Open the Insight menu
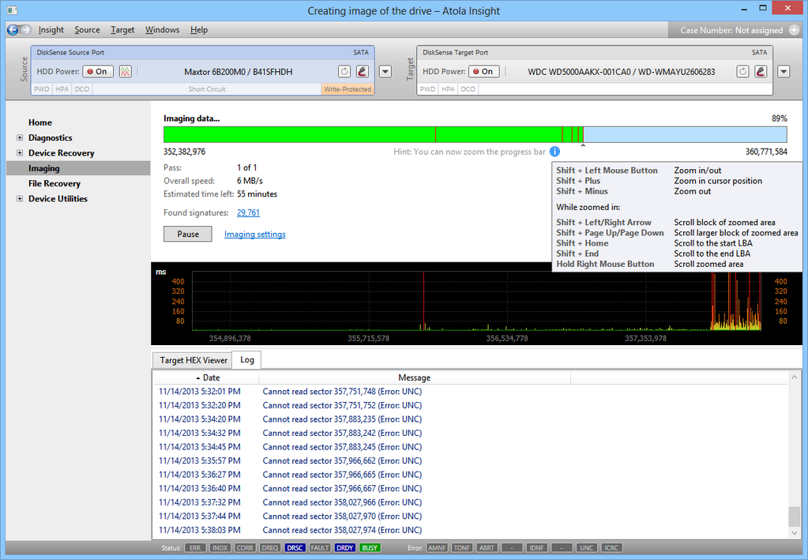Viewport: 808px width, 560px height. tap(51, 30)
